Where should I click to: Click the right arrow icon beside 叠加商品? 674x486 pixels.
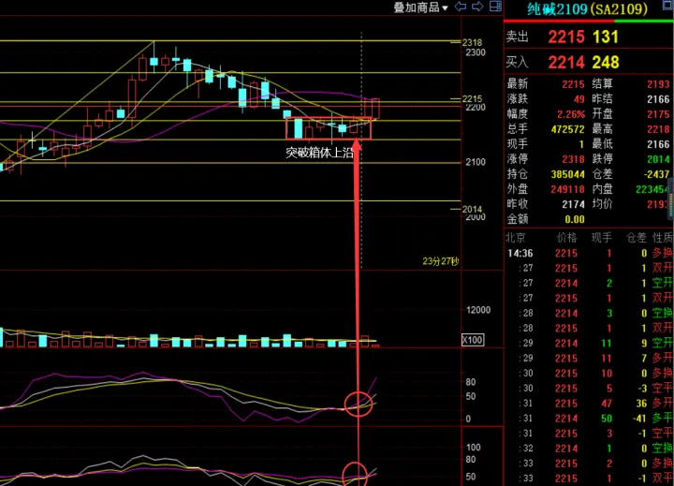(476, 7)
